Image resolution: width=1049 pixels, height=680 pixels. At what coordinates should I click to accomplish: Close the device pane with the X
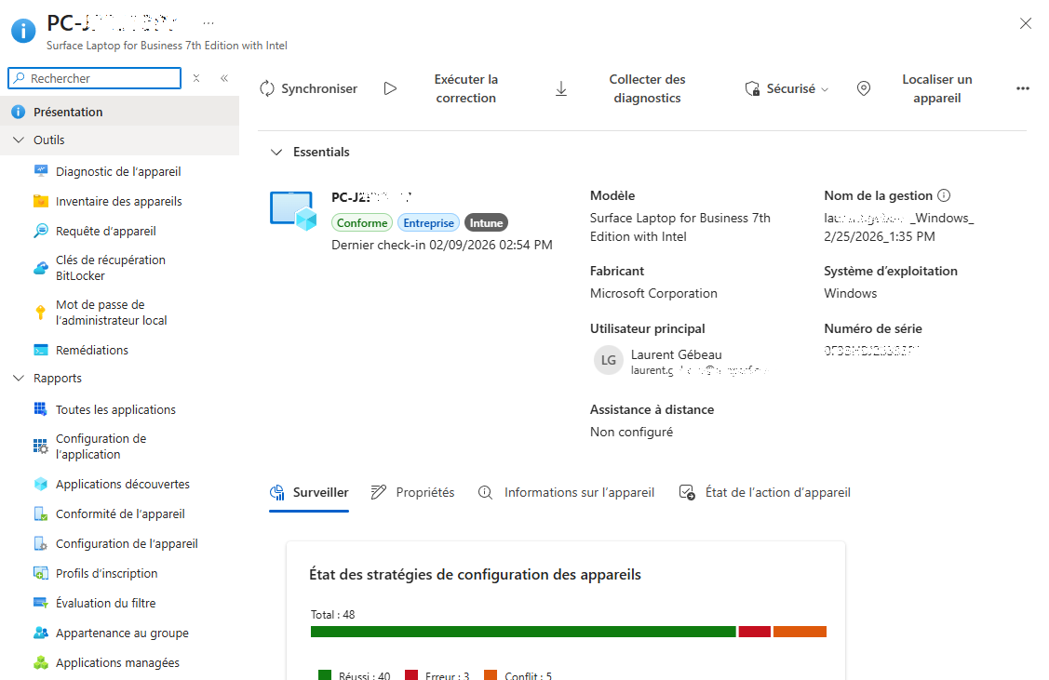(1025, 23)
